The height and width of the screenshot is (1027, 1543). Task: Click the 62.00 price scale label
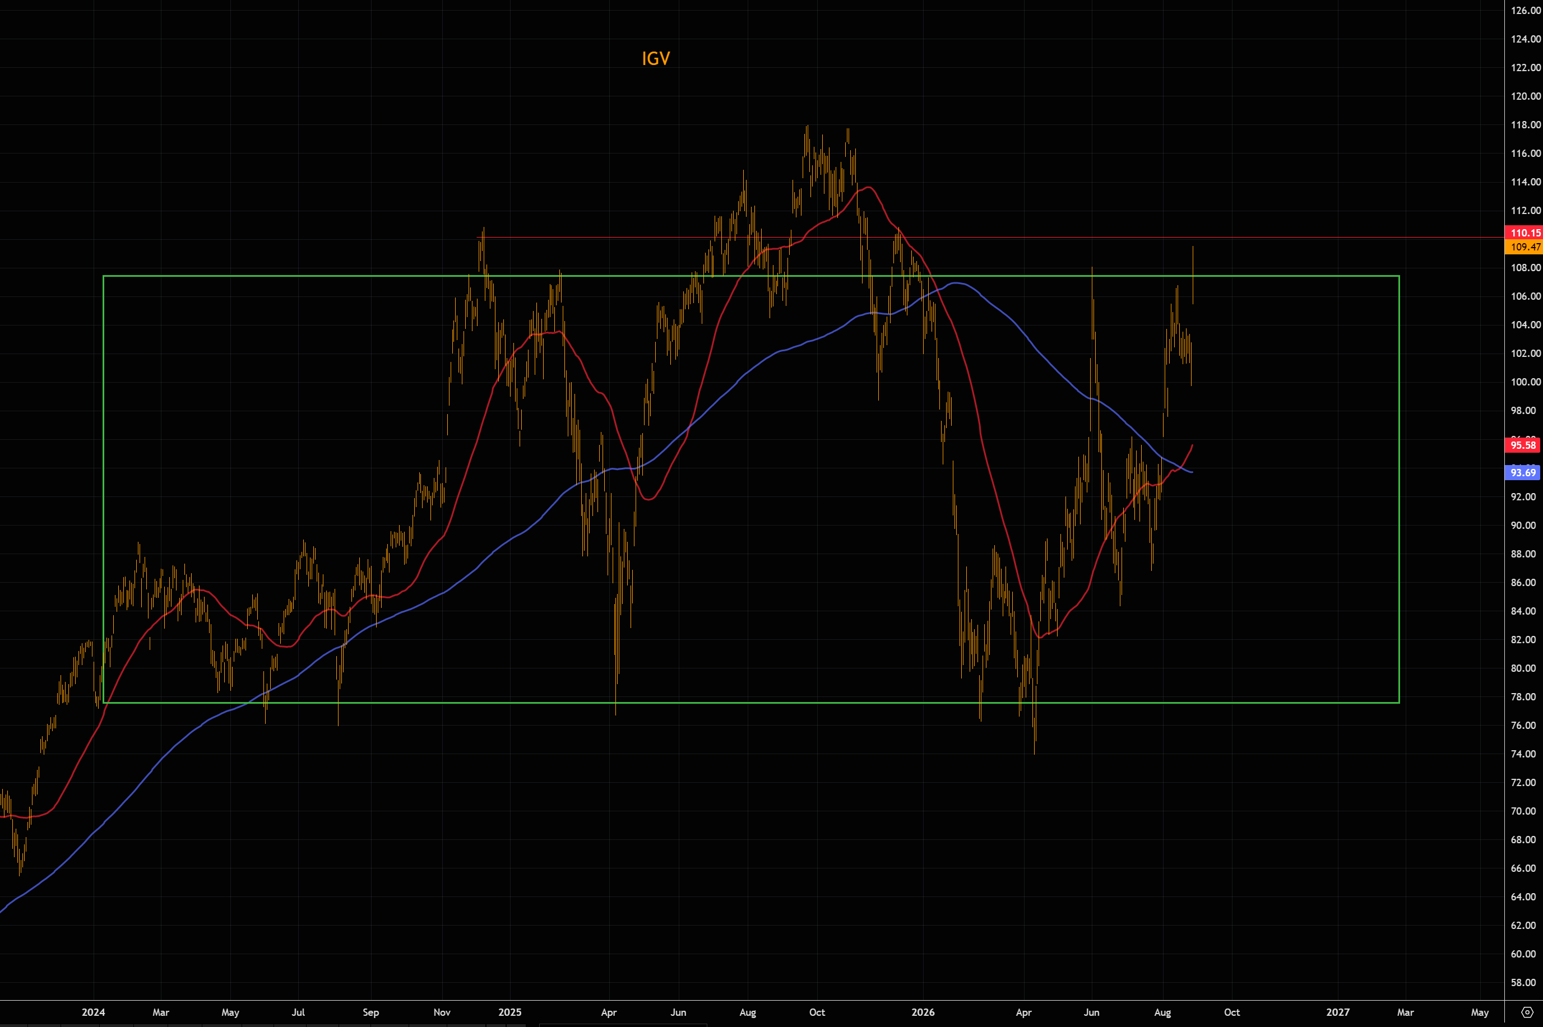(x=1523, y=926)
